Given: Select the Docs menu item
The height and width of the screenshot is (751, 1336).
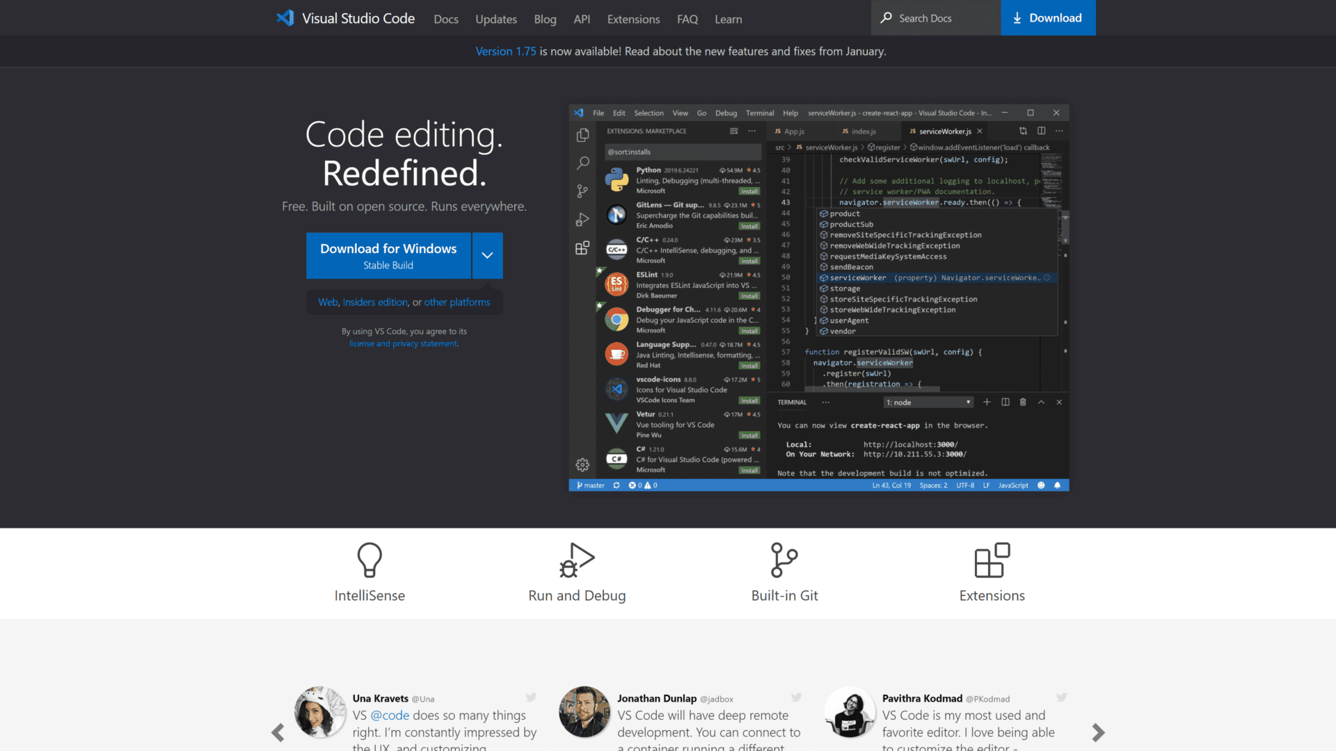Looking at the screenshot, I should coord(447,17).
